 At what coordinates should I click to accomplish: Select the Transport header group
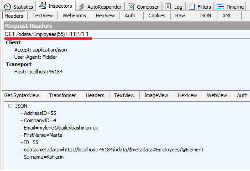click(19, 64)
